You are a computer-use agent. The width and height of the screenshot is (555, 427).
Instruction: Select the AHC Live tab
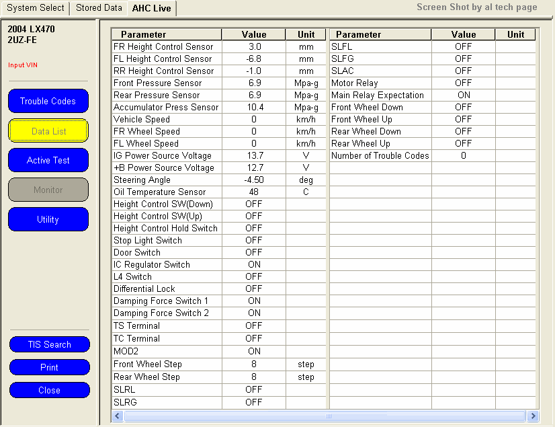(x=152, y=9)
